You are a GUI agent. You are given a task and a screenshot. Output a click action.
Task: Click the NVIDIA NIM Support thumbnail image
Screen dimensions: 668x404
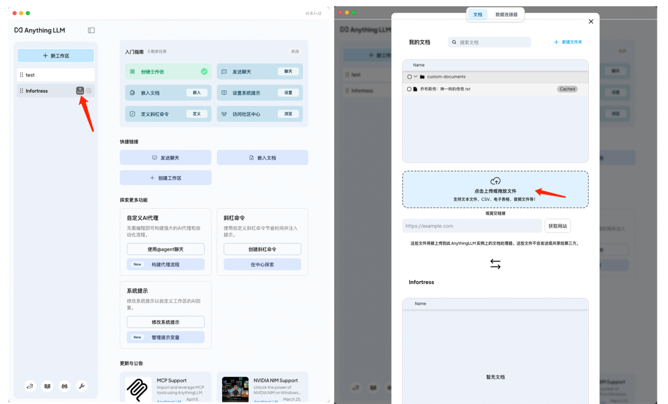pyautogui.click(x=235, y=389)
